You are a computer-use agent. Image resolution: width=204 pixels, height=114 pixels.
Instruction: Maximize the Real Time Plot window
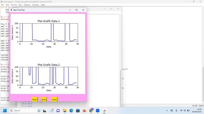(x=76, y=10)
